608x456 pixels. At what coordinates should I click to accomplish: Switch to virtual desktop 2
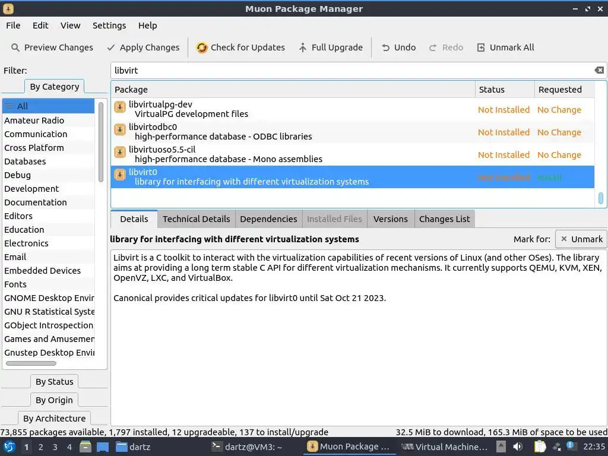click(41, 447)
